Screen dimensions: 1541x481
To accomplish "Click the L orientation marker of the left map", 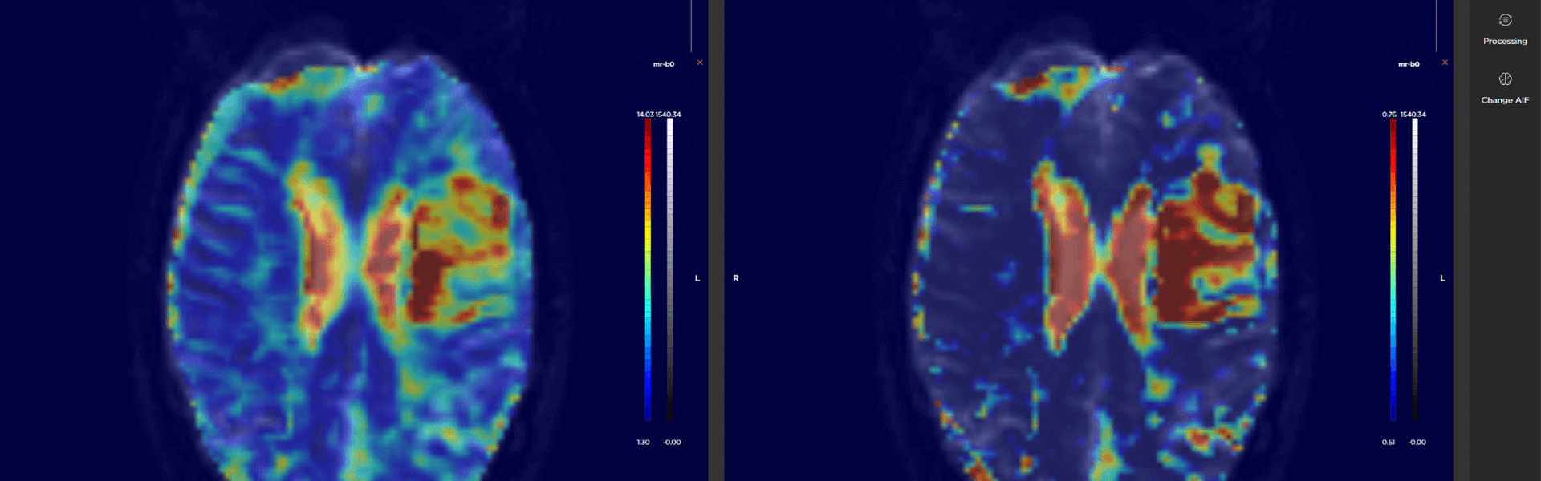I will [x=697, y=278].
